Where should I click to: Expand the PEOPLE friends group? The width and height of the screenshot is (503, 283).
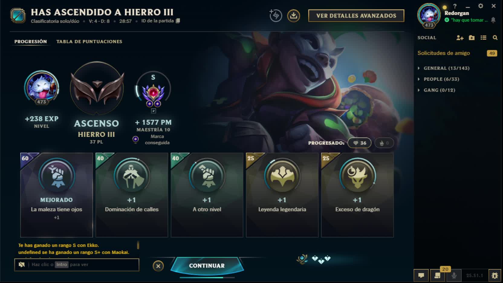(x=438, y=79)
